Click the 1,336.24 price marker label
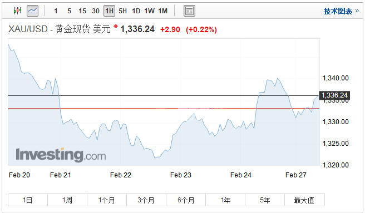 click(334, 95)
